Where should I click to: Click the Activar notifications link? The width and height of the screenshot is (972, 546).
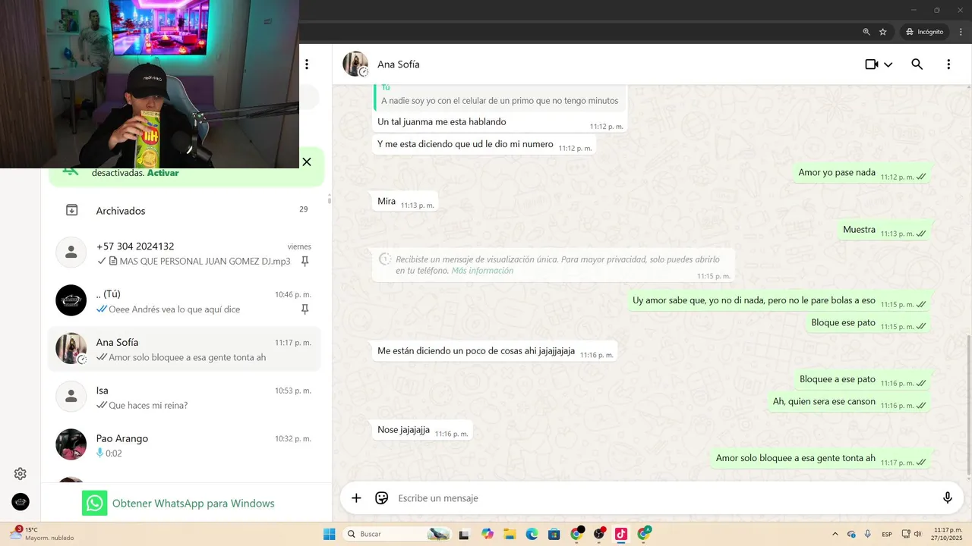pyautogui.click(x=163, y=173)
